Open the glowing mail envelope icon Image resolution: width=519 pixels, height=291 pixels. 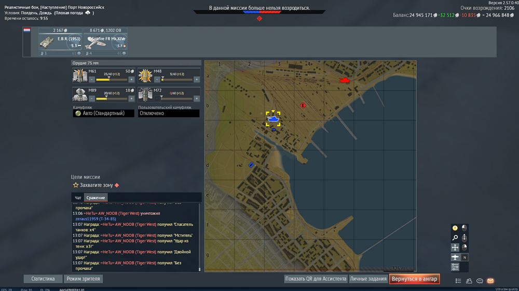click(x=490, y=281)
